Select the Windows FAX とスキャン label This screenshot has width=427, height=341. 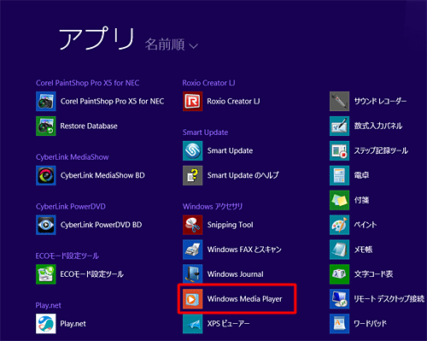(244, 250)
